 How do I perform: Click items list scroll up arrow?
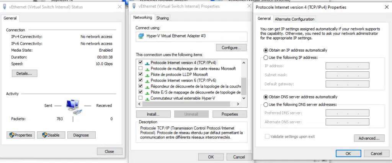coord(244,63)
